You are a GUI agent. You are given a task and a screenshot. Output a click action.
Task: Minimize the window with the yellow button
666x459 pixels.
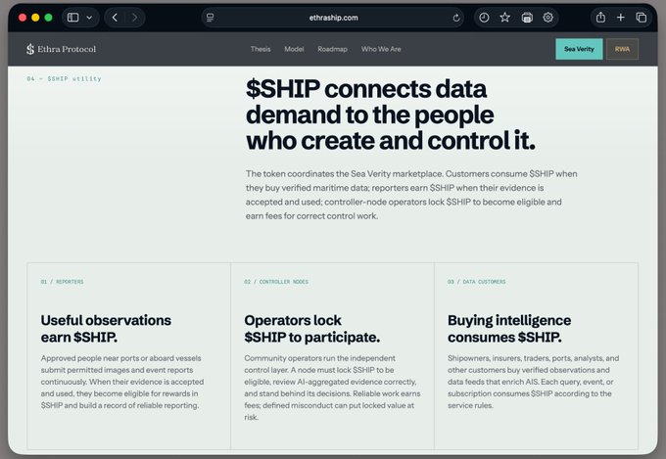(35, 18)
